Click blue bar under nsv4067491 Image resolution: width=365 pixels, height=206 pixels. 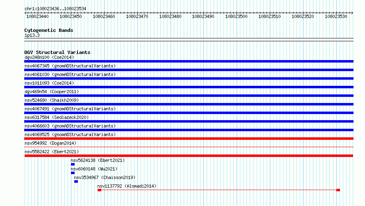pos(189,113)
